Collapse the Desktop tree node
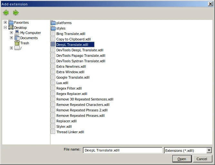 (x=5, y=28)
